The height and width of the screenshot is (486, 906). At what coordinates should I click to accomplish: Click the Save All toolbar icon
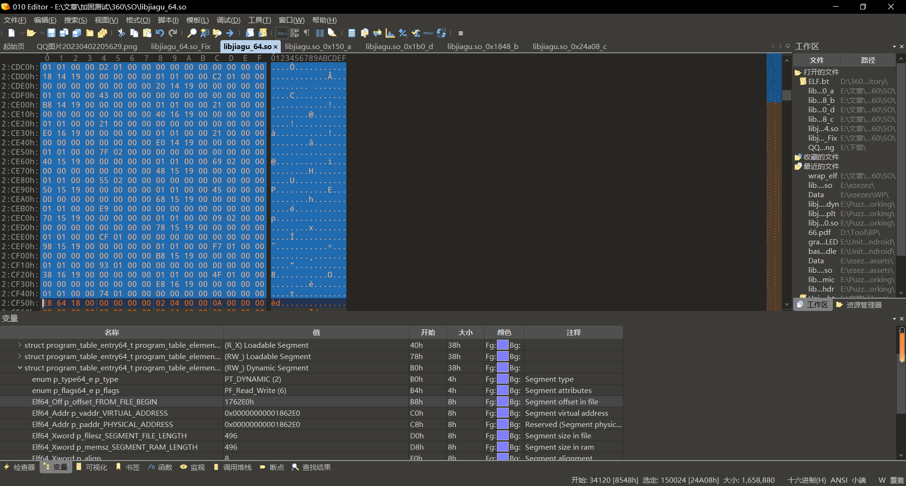click(x=77, y=33)
